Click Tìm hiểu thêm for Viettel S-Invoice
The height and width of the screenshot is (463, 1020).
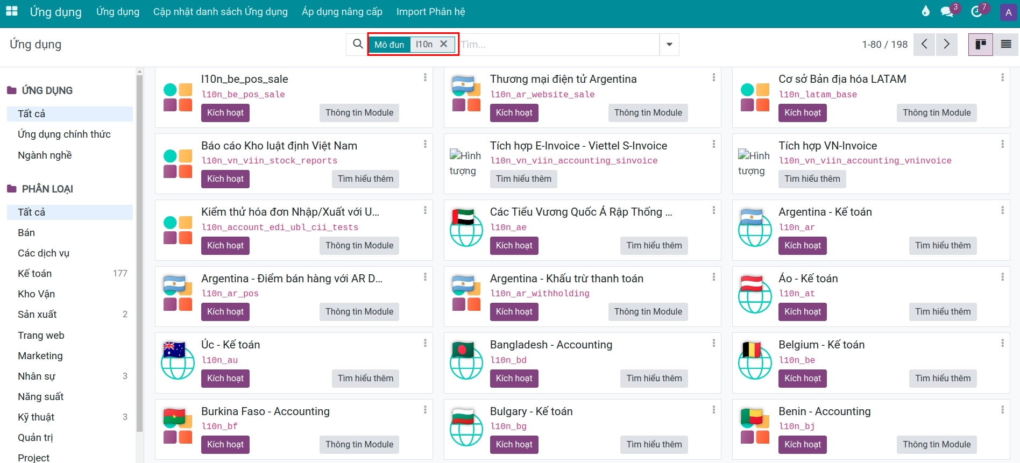[523, 179]
